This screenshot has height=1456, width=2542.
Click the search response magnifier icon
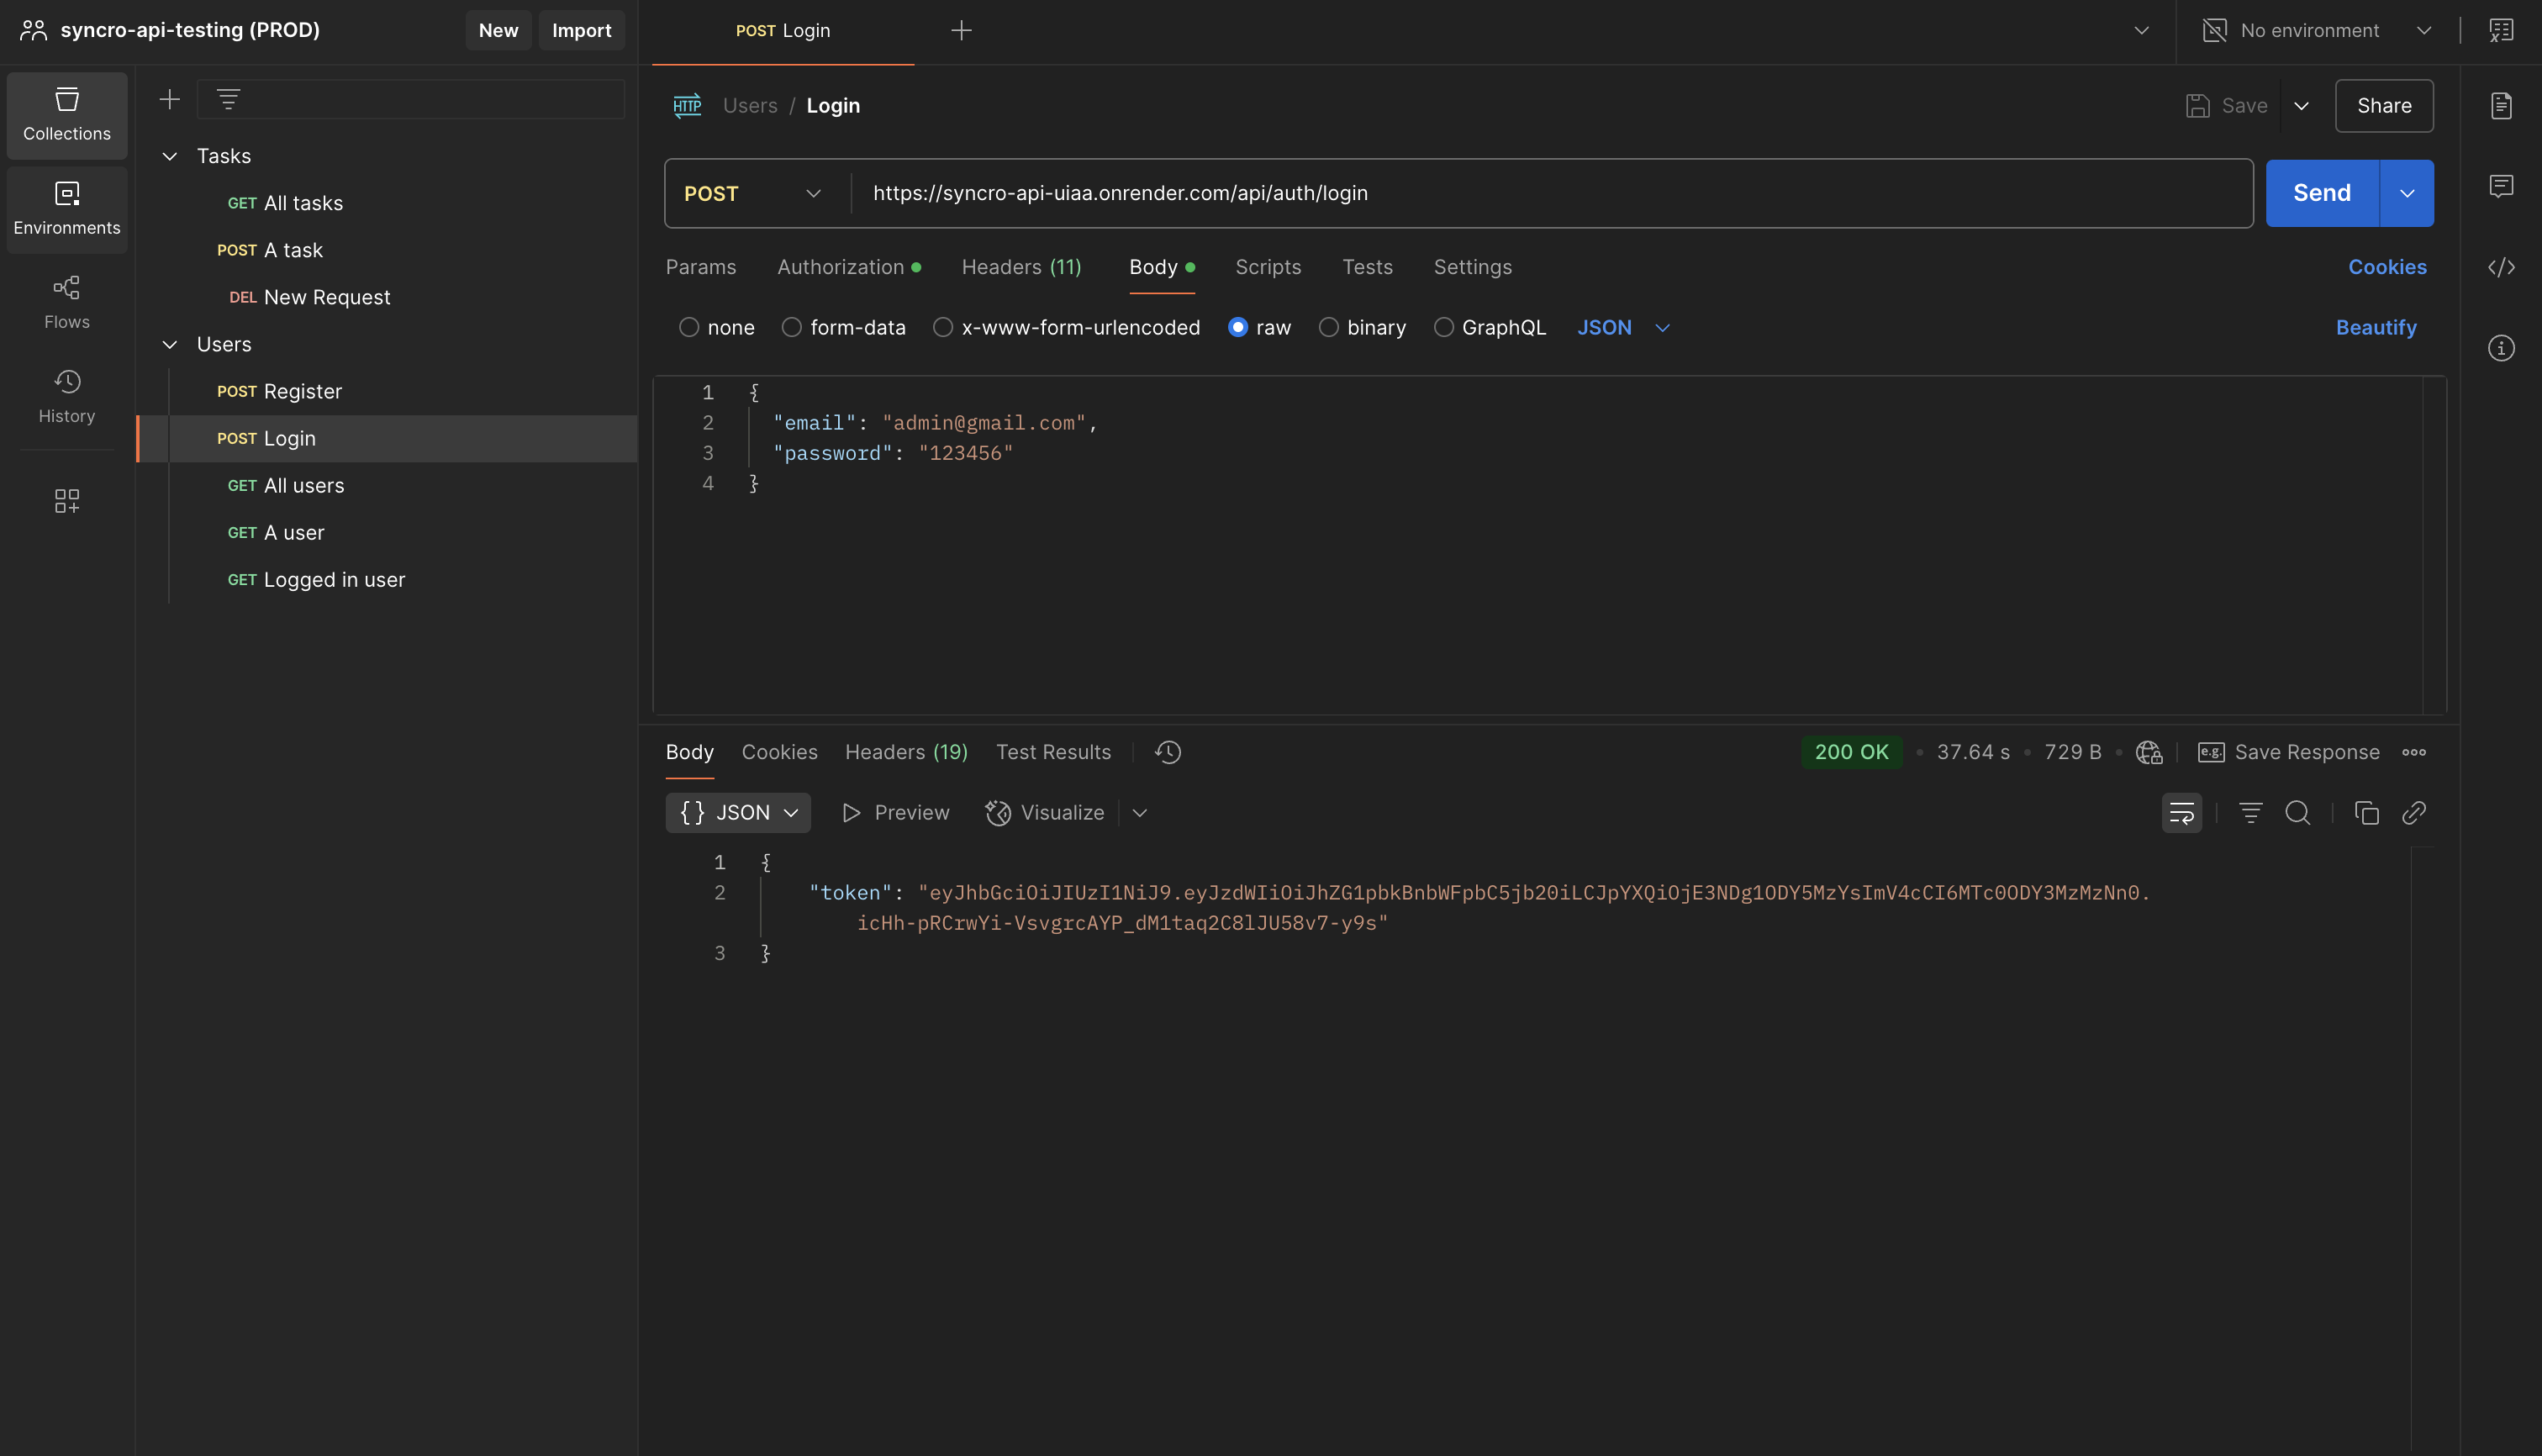pos(2297,813)
